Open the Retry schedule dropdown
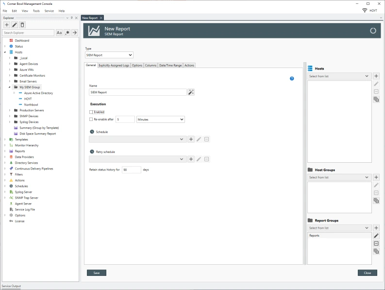The image size is (385, 290). pyautogui.click(x=137, y=159)
